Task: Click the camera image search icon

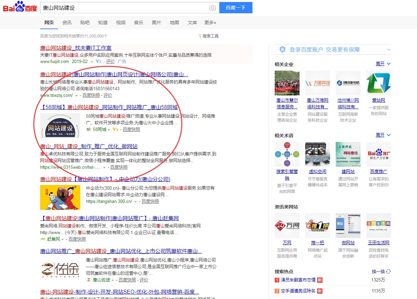Action: tap(212, 8)
